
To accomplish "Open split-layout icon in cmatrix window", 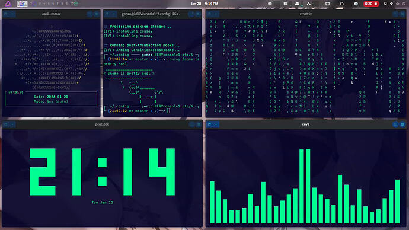I will [x=396, y=14].
